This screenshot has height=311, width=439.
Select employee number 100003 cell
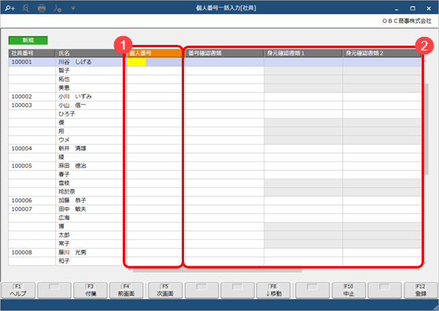(x=31, y=106)
